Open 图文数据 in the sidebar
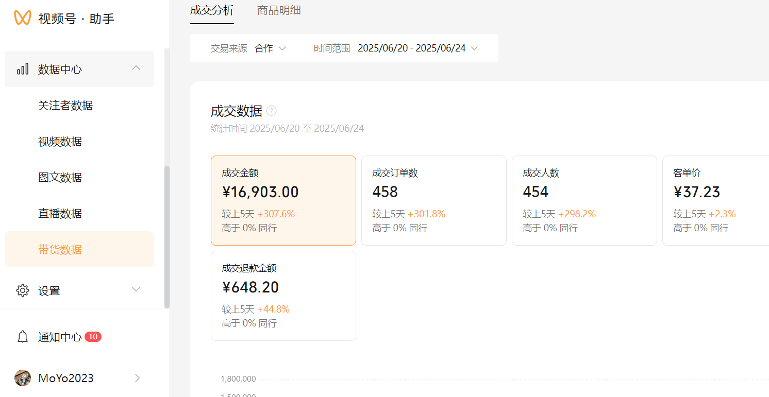Screen dimensions: 769x397 pos(79,178)
